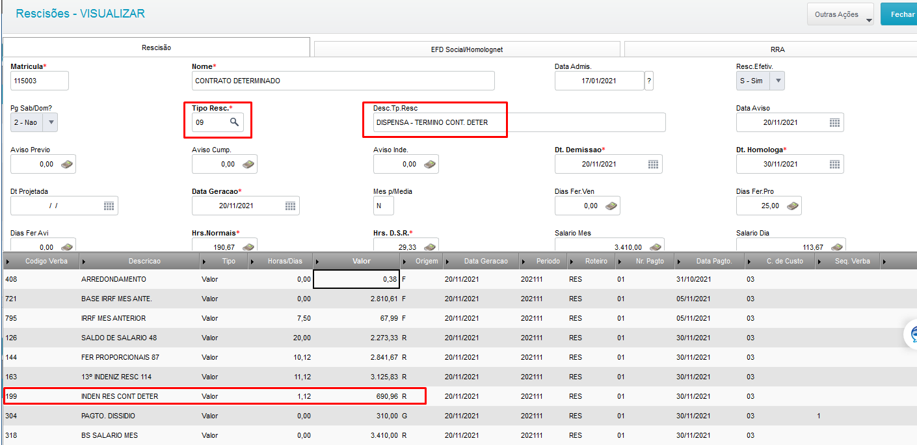Click calculator icon in Hrs. D.S.R. field

(429, 247)
